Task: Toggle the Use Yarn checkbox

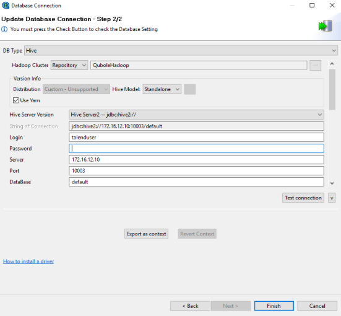Action: click(16, 100)
